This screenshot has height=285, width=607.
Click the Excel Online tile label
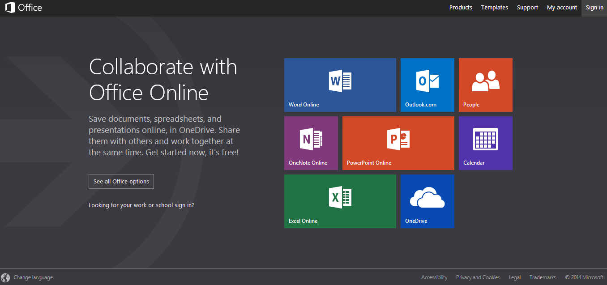(303, 221)
